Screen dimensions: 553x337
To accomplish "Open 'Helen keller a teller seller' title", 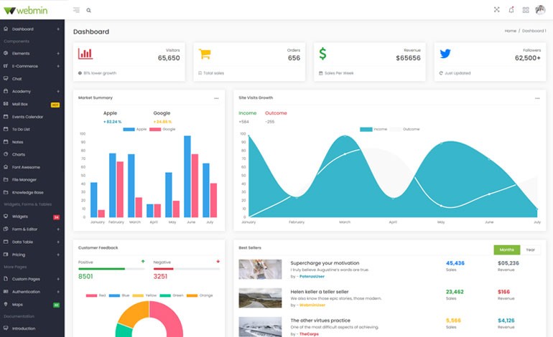I will click(x=319, y=292).
